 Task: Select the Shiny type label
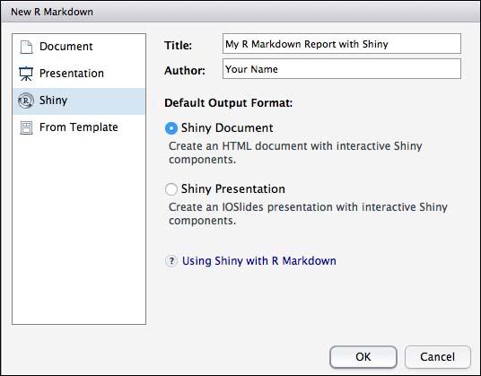pyautogui.click(x=53, y=101)
